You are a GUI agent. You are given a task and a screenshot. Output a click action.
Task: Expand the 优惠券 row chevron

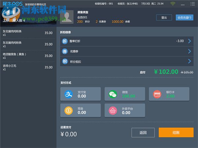click(189, 51)
